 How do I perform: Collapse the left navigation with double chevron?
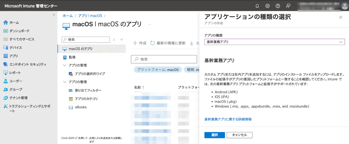pyautogui.click(x=54, y=15)
